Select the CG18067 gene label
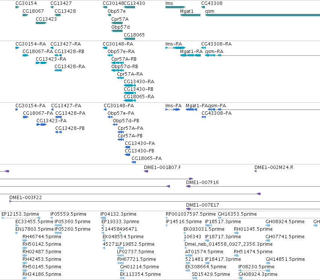 point(33,11)
